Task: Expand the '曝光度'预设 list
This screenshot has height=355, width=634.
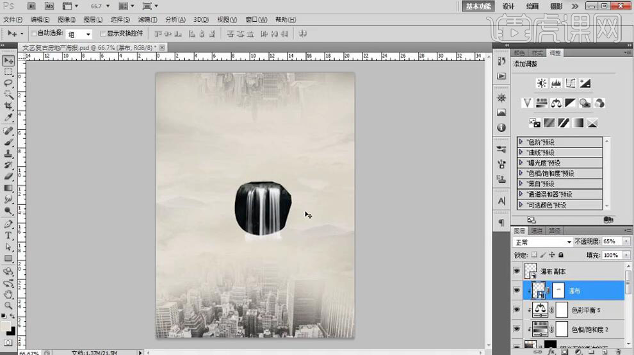Action: 521,163
